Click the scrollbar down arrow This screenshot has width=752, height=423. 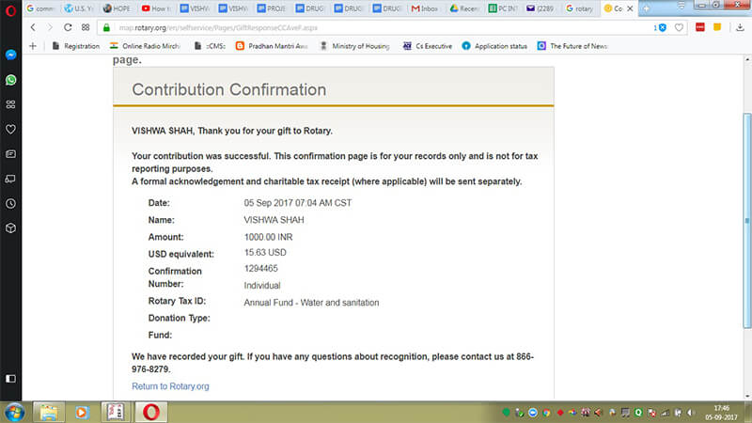tap(747, 396)
